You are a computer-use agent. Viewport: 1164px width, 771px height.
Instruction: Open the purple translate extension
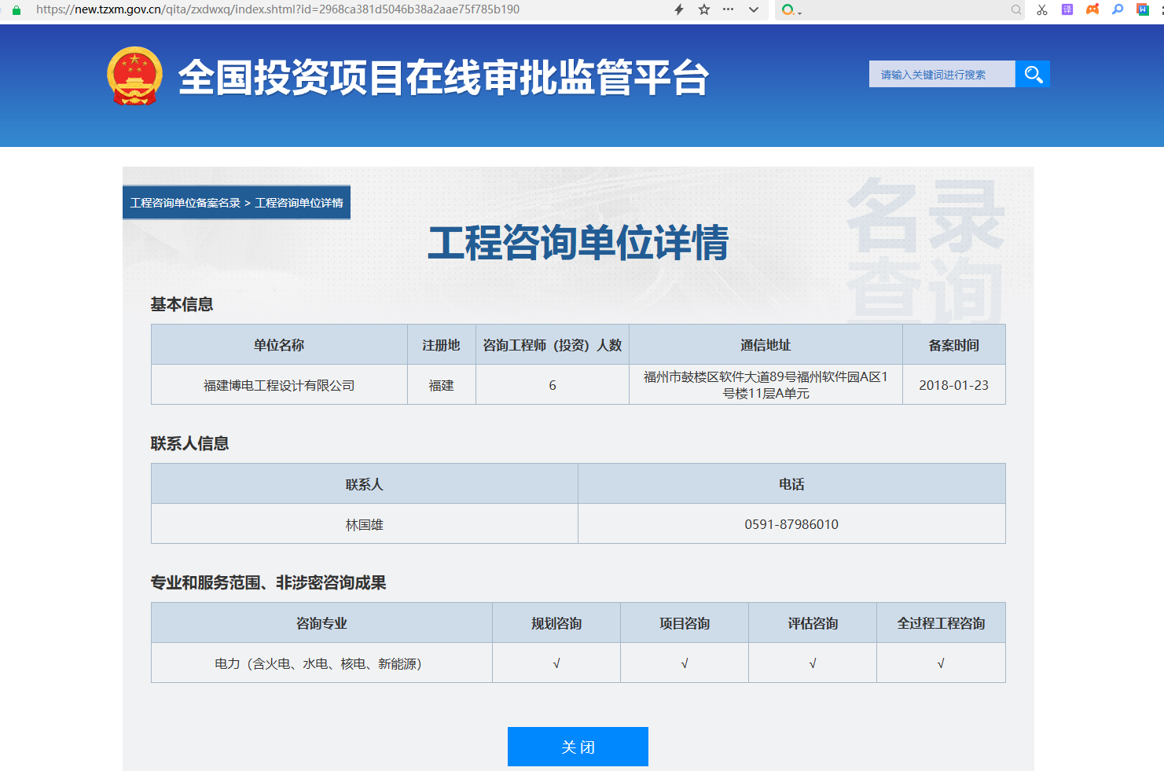click(x=1067, y=9)
